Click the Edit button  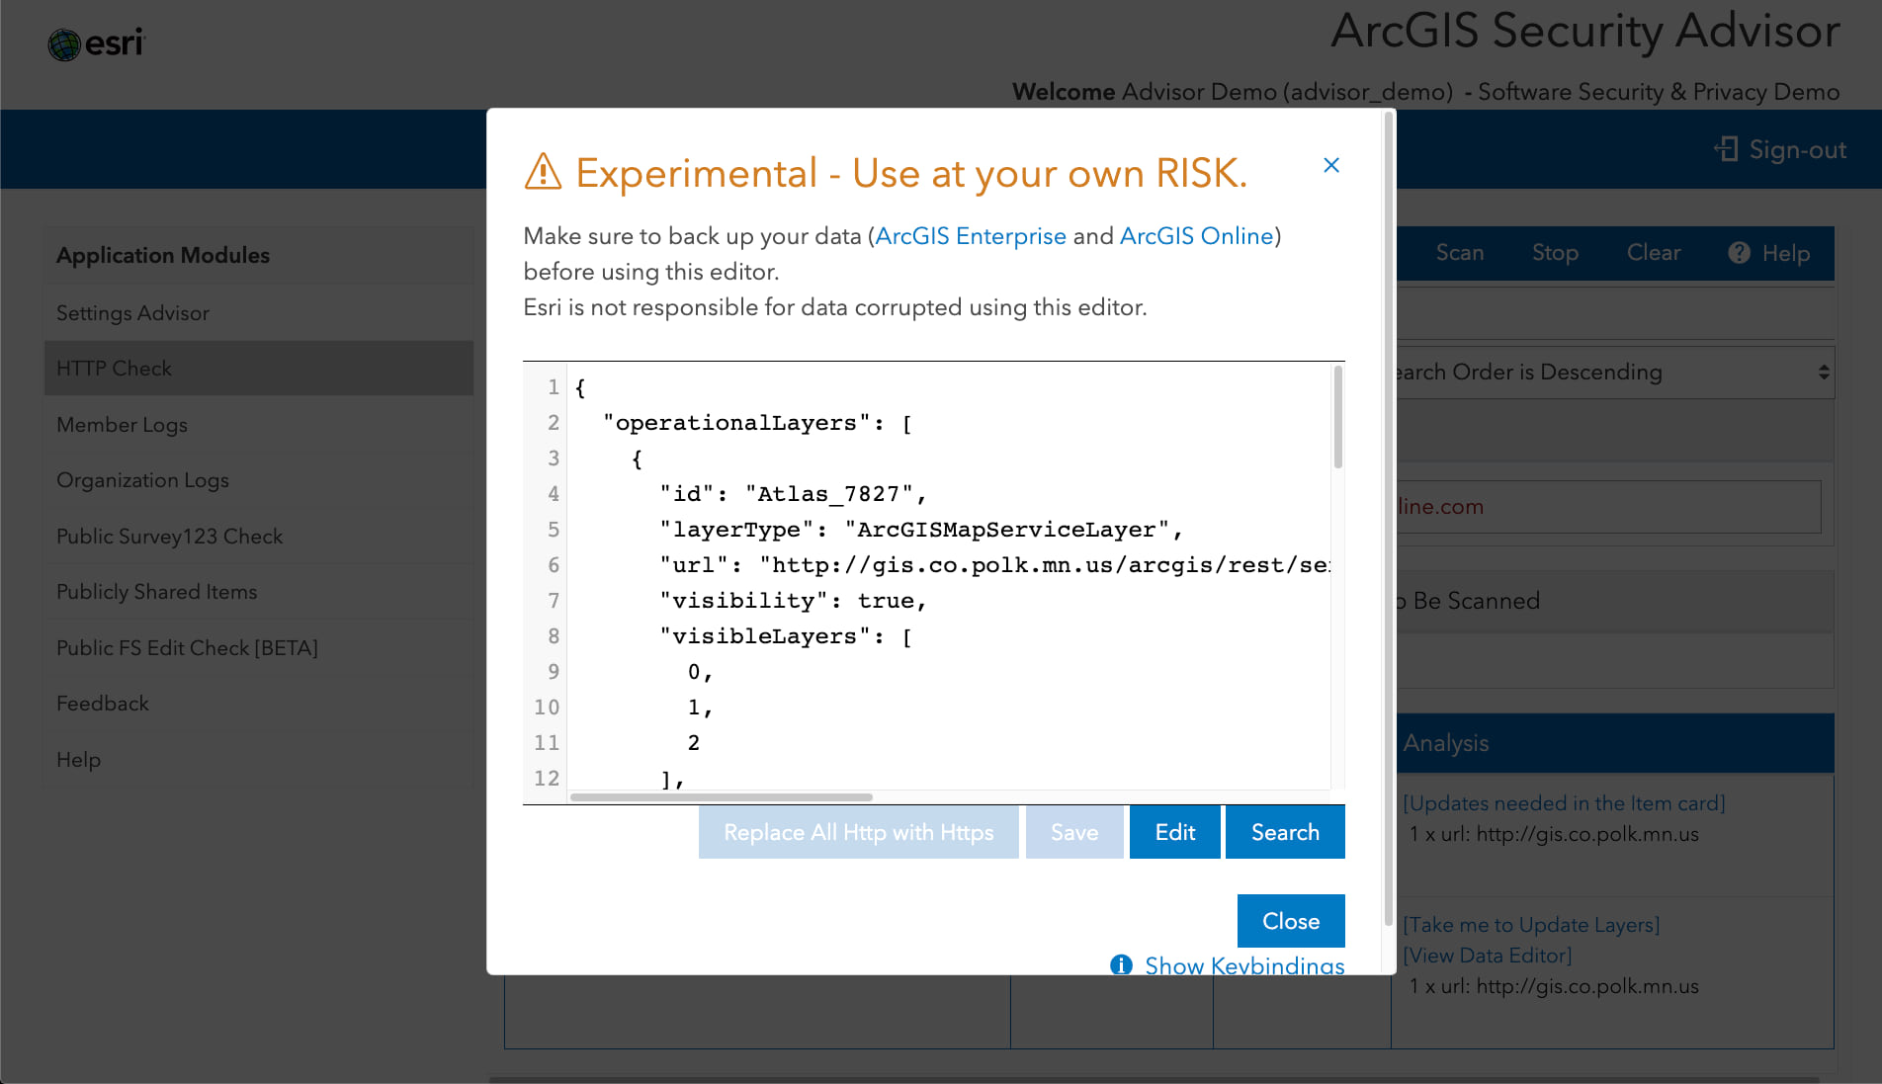click(x=1175, y=832)
